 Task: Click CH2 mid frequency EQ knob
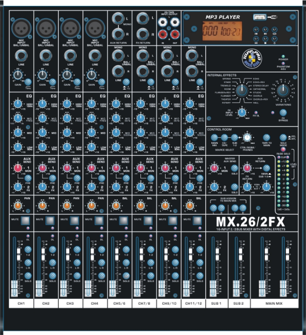(42, 118)
